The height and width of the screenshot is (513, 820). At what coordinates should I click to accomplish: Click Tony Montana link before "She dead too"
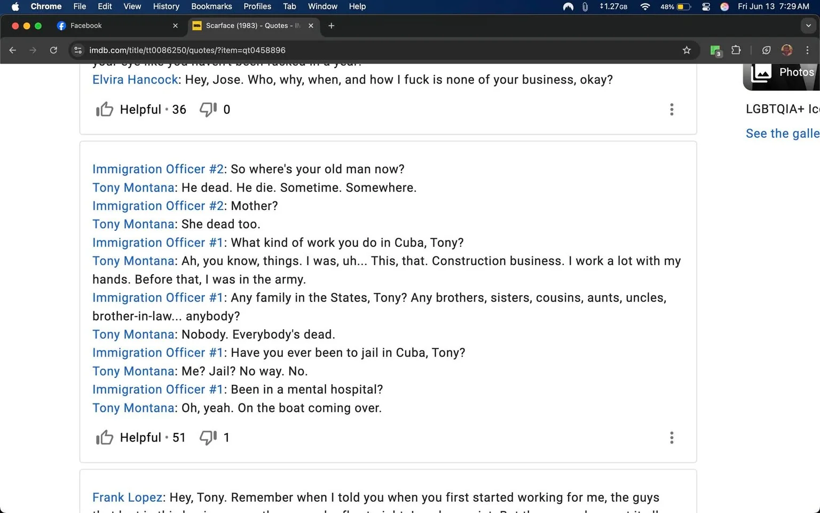133,224
